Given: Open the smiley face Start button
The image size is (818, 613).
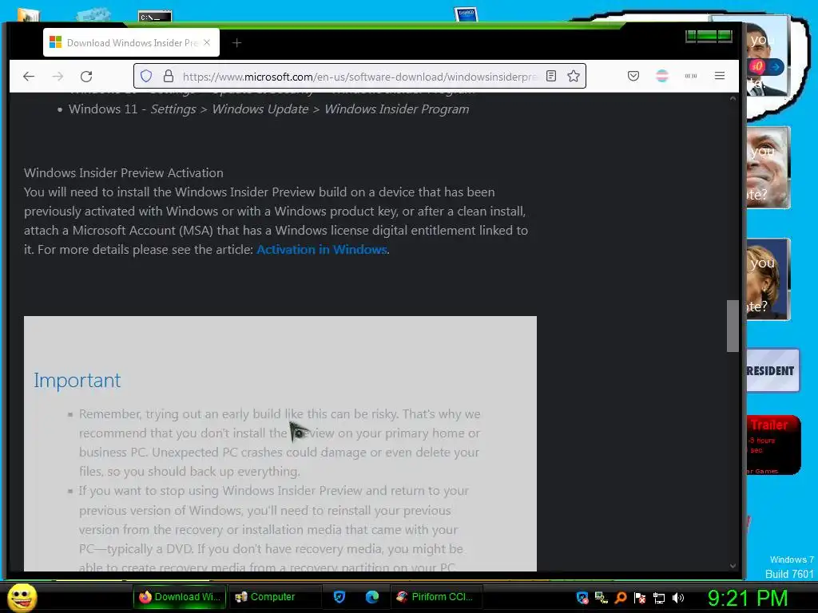Looking at the screenshot, I should (x=22, y=597).
